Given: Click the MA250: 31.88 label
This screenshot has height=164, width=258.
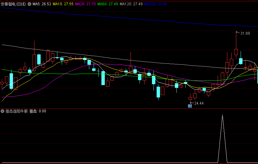Looking at the screenshot, I should (156, 4).
